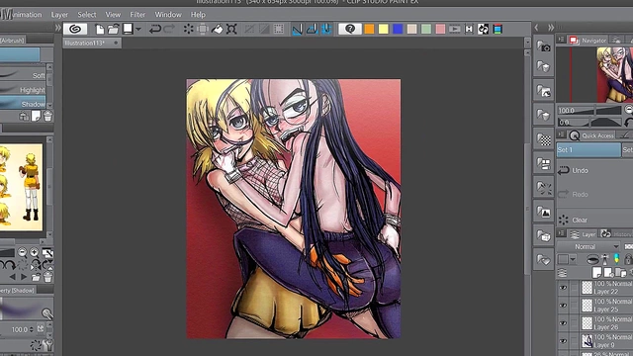Open Clip Studio launcher spiral icon
The width and height of the screenshot is (633, 356).
click(75, 29)
